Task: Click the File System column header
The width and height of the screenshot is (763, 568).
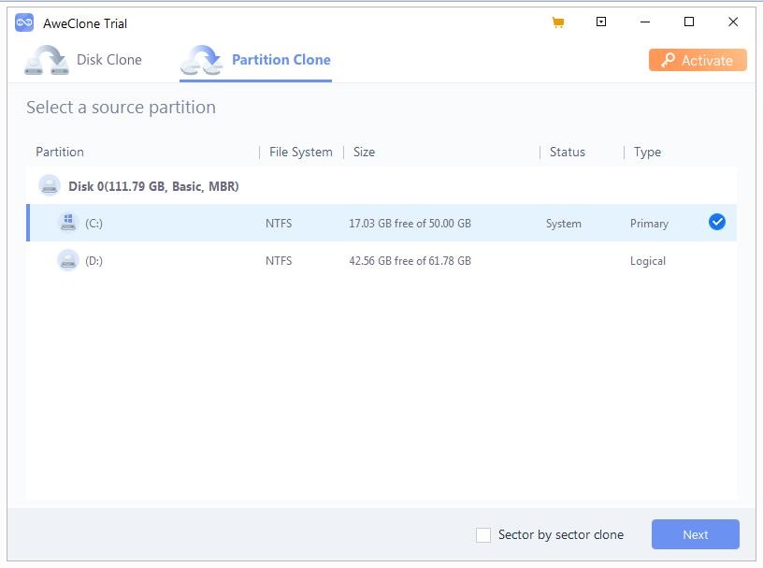Action: coord(301,152)
